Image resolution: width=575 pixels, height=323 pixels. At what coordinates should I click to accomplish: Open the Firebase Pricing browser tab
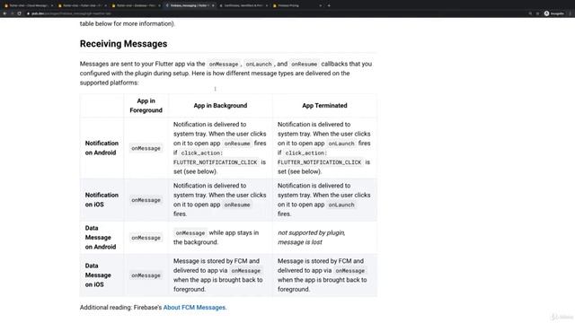click(296, 5)
